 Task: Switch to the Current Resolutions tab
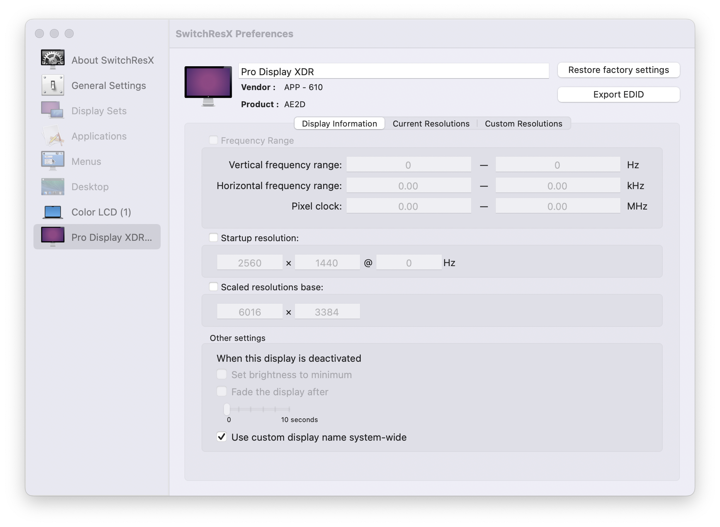click(431, 124)
